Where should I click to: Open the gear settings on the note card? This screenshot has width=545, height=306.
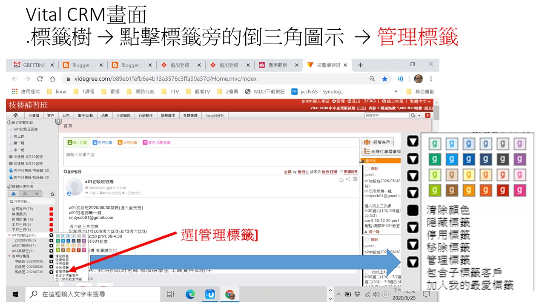coord(355,179)
